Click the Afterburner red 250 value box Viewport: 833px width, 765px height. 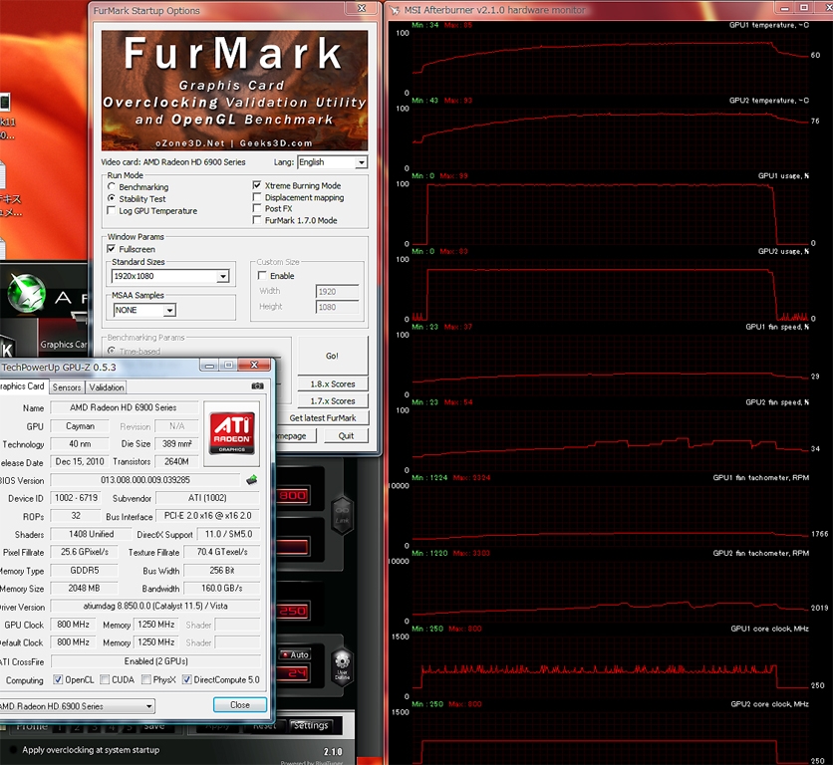coord(293,611)
